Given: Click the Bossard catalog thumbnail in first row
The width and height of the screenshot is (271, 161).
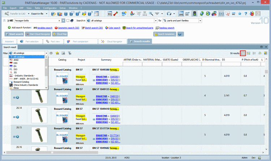Looking at the screenshot, I should (62, 79).
